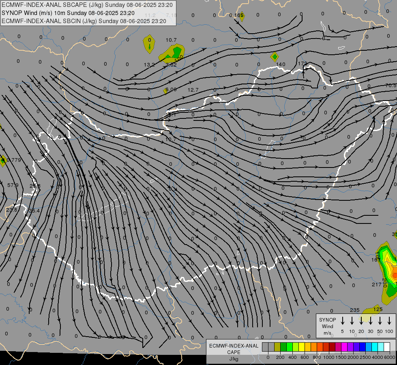This screenshot has height=365, width=397.
Task: Click the 217 value near colored CAPE area
Action: click(376, 285)
